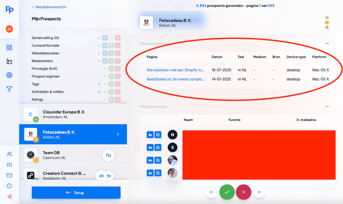Click the factory companies icon in sidebar

(x=9, y=61)
